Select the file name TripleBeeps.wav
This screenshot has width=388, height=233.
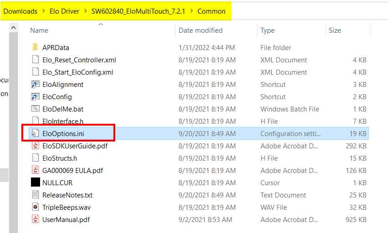[x=66, y=207]
